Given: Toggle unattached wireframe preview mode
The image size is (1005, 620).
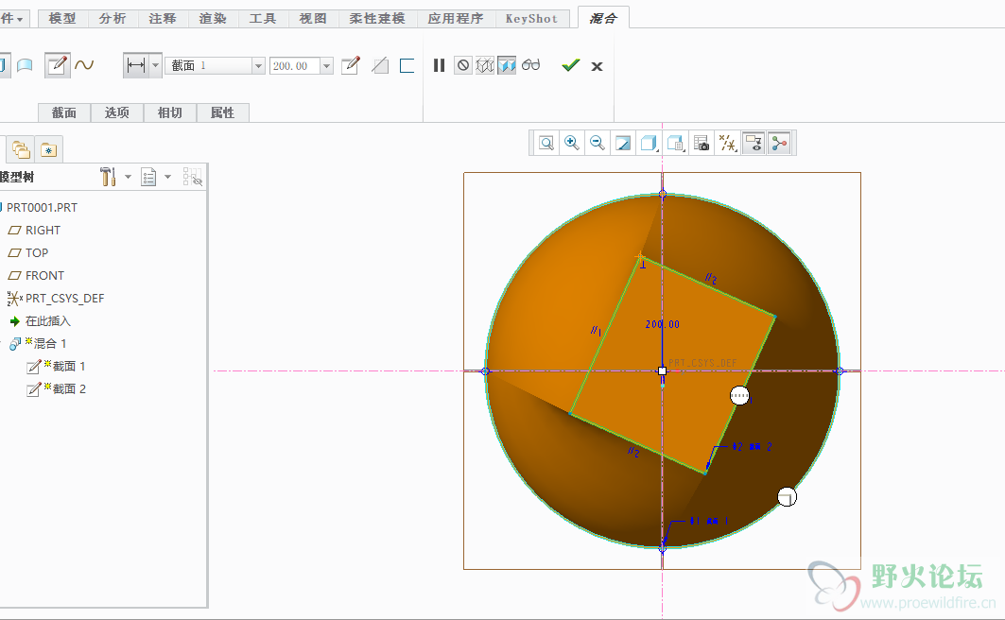Looking at the screenshot, I should click(x=485, y=65).
